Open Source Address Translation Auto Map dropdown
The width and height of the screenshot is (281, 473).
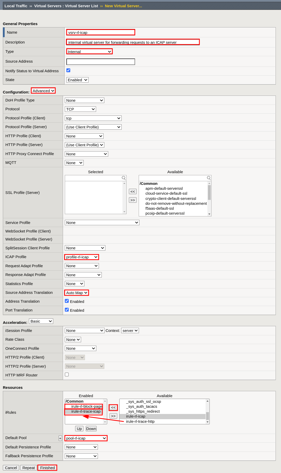coord(76,293)
